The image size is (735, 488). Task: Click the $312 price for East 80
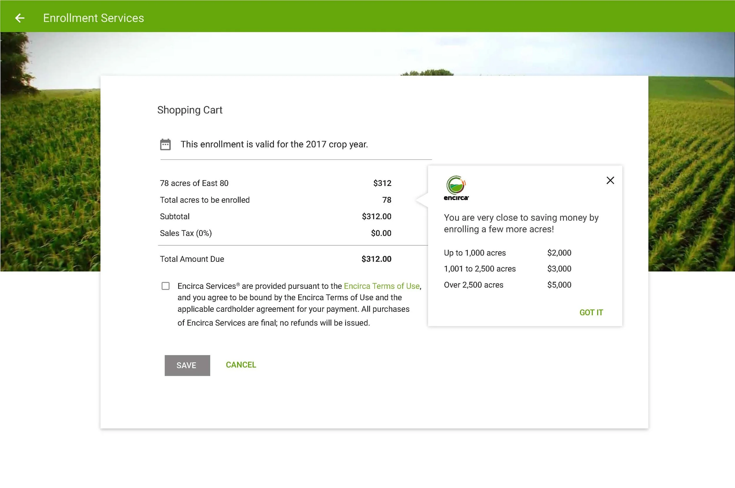point(382,183)
